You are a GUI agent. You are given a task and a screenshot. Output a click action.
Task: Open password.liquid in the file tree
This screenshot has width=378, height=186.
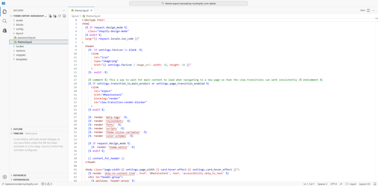pos(39,38)
